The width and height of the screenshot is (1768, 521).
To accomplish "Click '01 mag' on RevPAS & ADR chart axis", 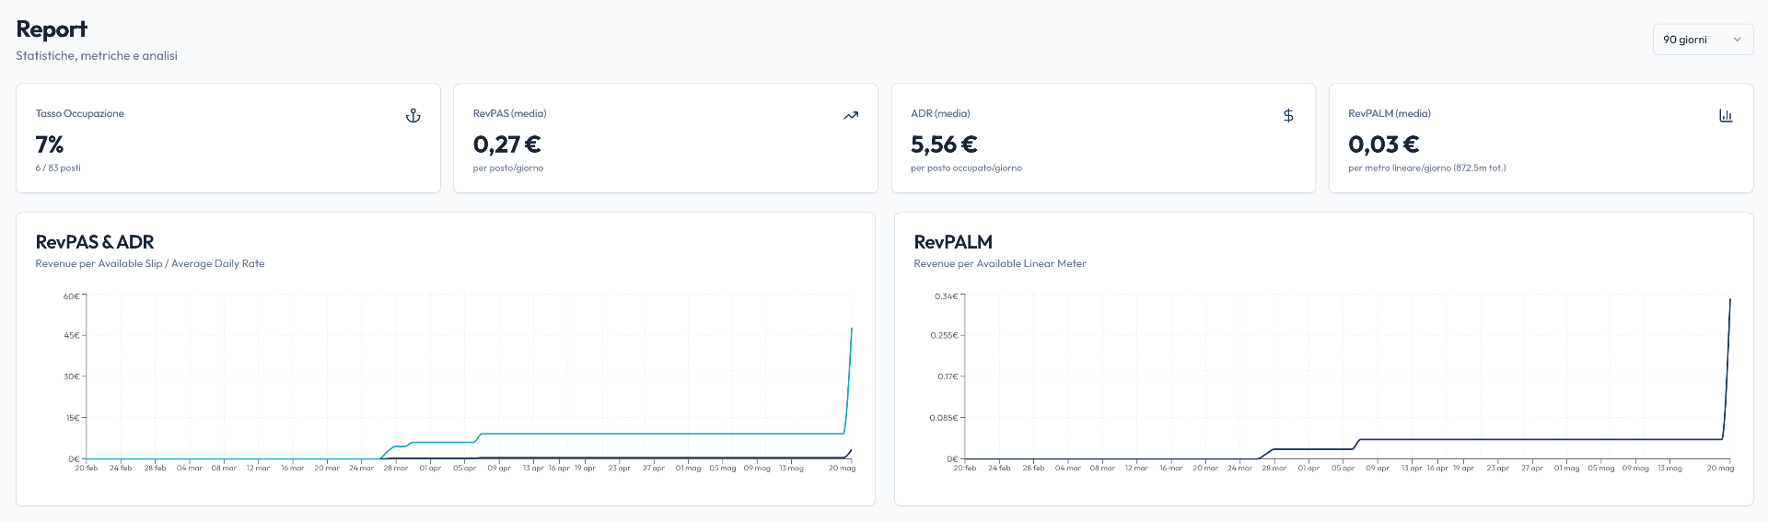I will [688, 469].
